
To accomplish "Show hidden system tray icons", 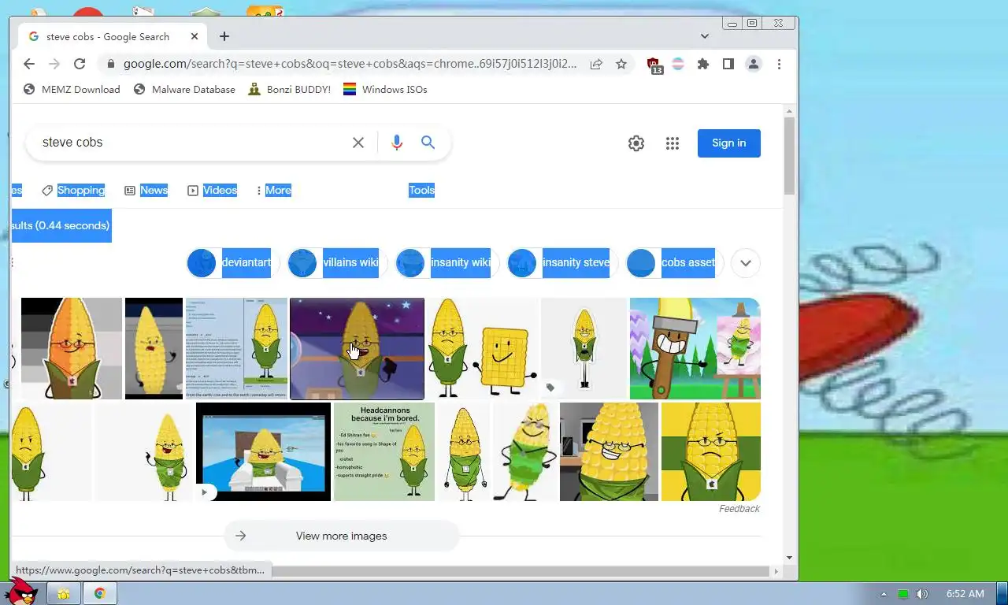I will [884, 594].
